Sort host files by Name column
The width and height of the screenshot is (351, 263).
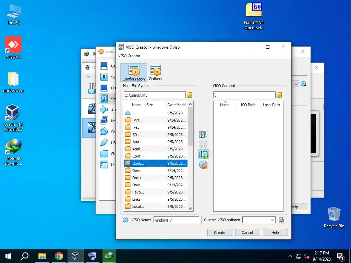(136, 105)
